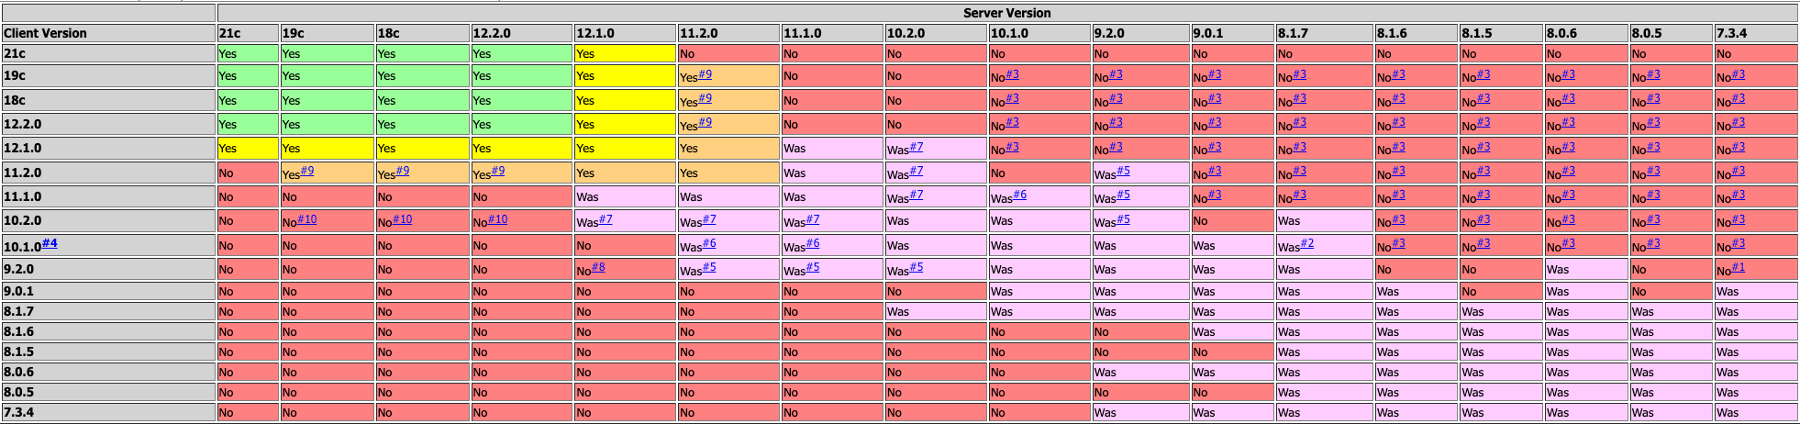Open #6 link in 10.1.0 client row, 11.2.0 column
The width and height of the screenshot is (1800, 424).
pos(709,243)
